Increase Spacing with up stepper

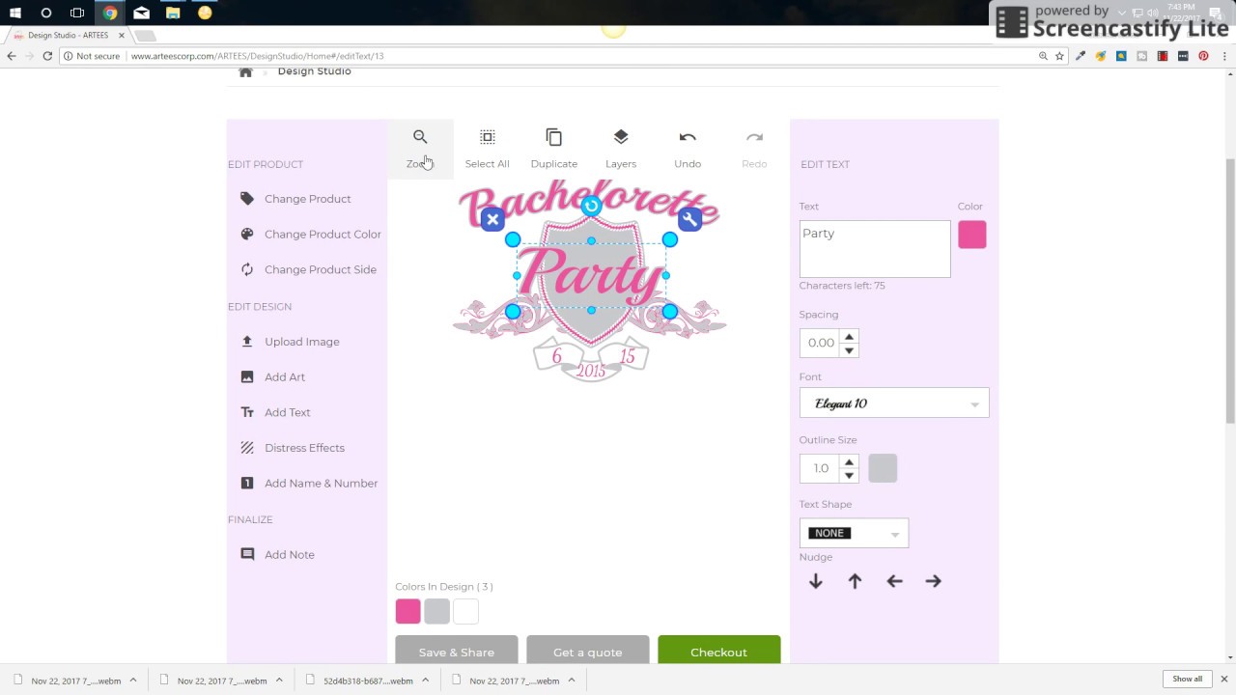click(849, 336)
